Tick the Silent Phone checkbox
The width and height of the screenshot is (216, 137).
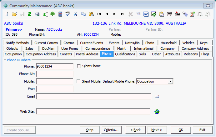click(x=79, y=66)
